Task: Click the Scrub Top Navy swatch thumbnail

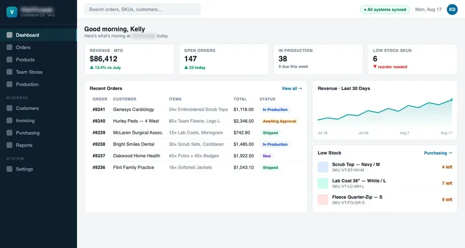Action: click(323, 167)
